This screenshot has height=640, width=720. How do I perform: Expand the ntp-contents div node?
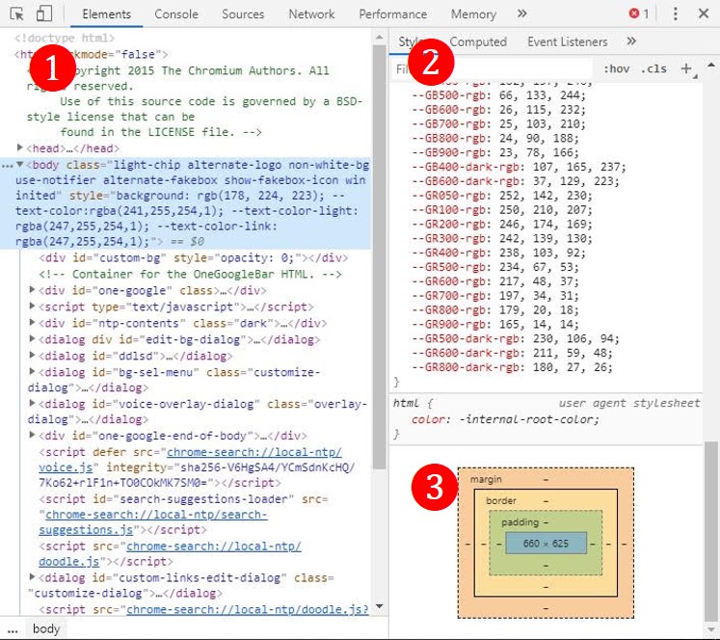(32, 322)
